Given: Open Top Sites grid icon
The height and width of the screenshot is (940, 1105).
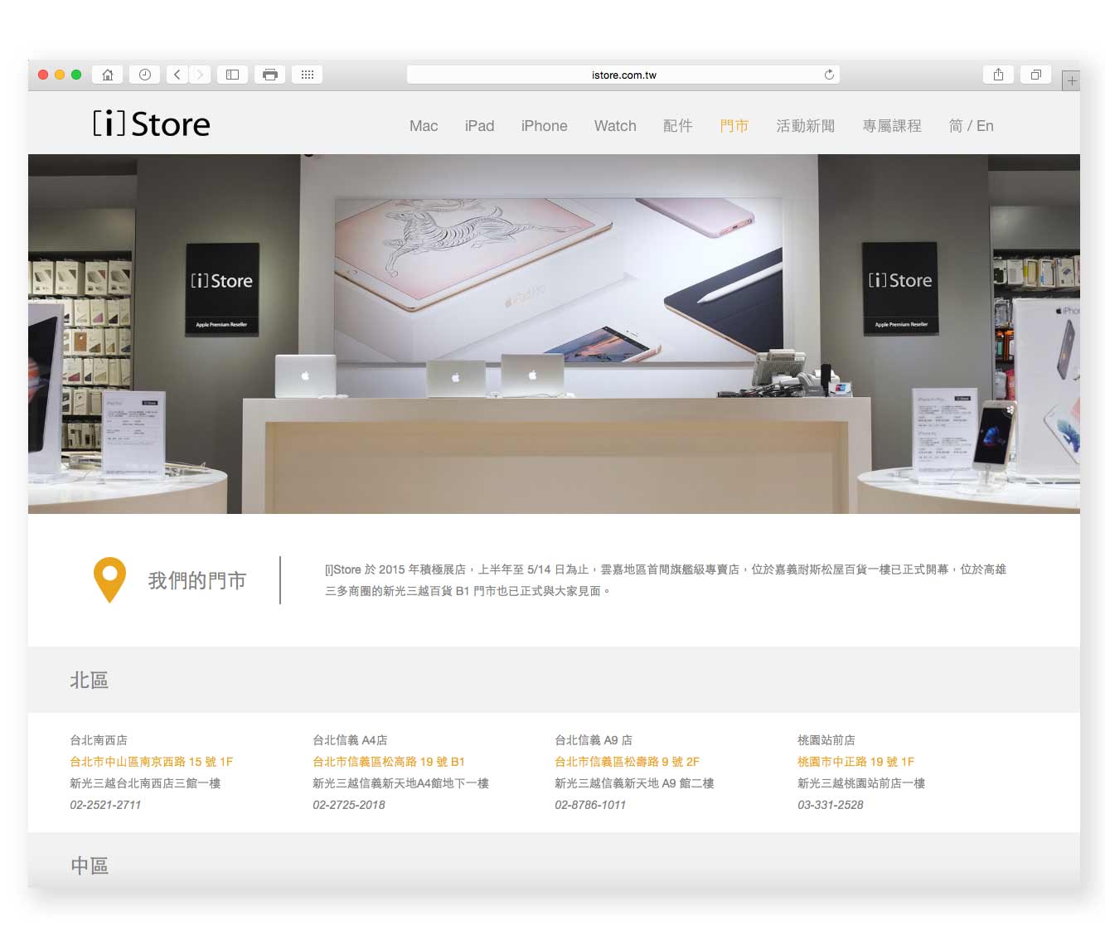Looking at the screenshot, I should click(x=307, y=75).
